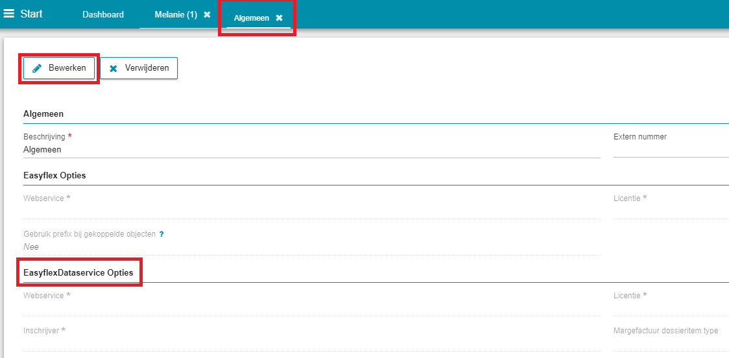Click the Nee value for prefix option
729x358 pixels.
pyautogui.click(x=31, y=247)
